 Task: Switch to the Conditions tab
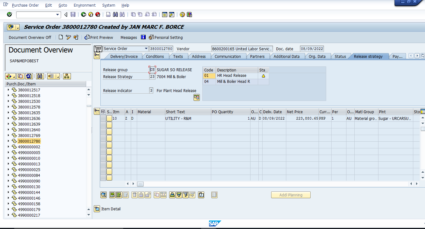(155, 56)
